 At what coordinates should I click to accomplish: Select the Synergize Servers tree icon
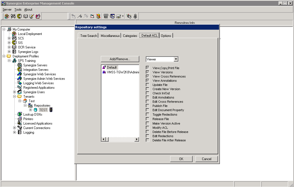point(19,65)
